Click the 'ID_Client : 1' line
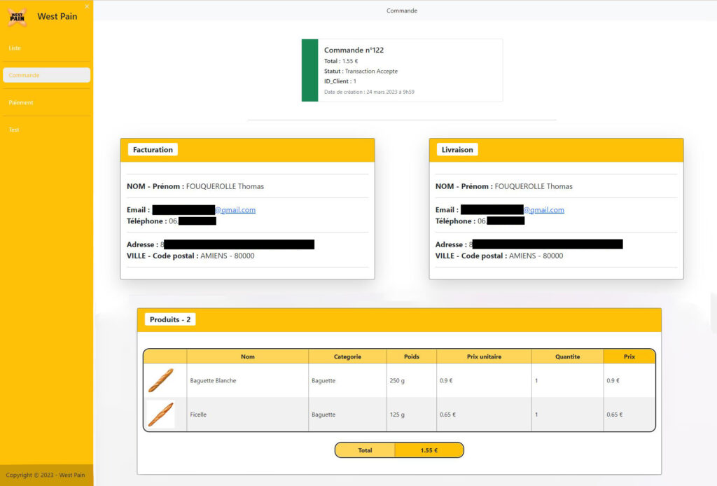717x486 pixels. pos(340,81)
